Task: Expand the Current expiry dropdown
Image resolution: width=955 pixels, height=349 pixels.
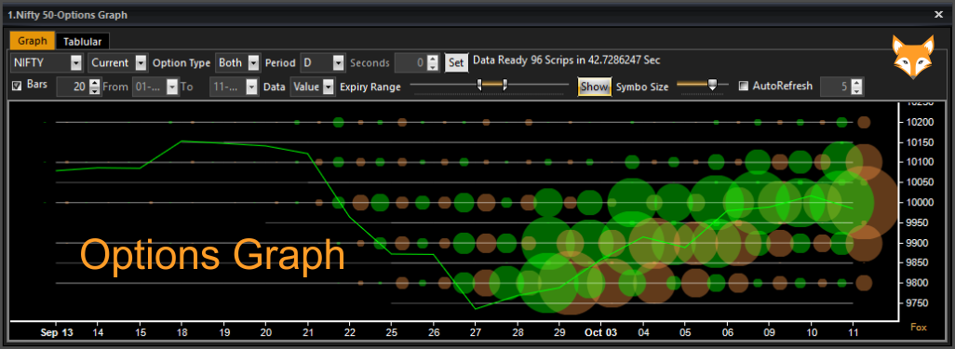Action: coord(141,62)
